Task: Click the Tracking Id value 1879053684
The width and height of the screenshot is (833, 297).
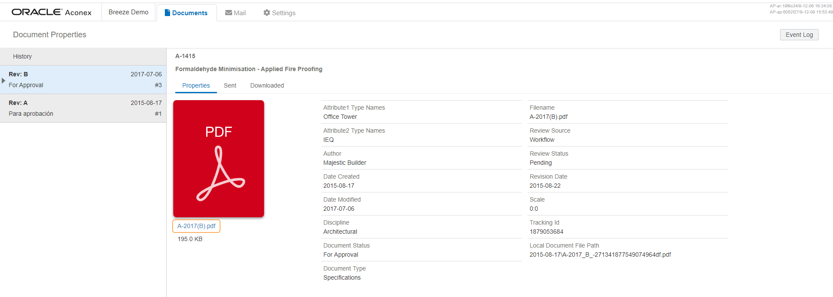Action: point(546,232)
